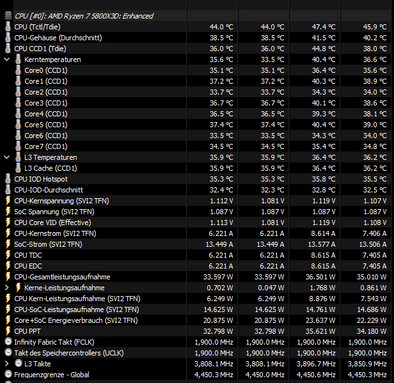This screenshot has height=383, width=394.
Task: Collapse the L3 Temperaturen group
Action: click(x=7, y=157)
